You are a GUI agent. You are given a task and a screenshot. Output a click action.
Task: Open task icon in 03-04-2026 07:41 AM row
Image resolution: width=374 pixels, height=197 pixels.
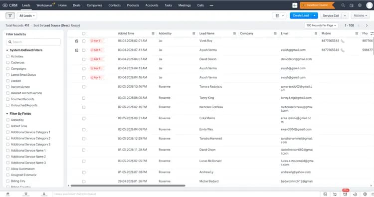pyautogui.click(x=77, y=50)
